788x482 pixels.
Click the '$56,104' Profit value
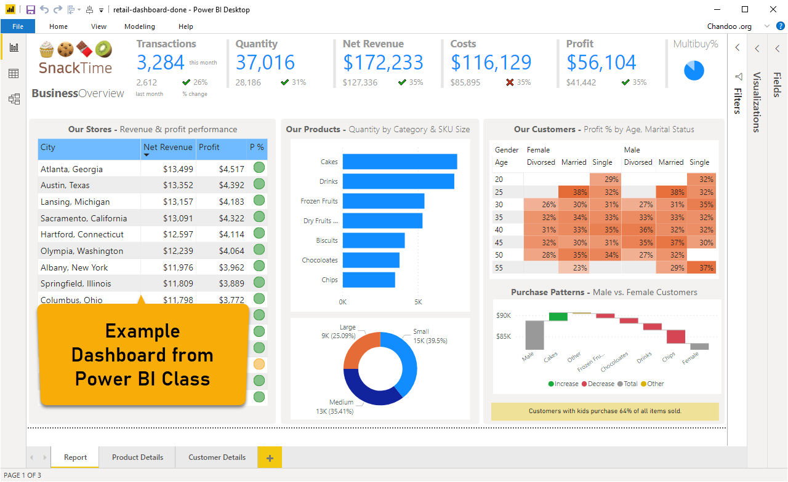click(x=601, y=62)
